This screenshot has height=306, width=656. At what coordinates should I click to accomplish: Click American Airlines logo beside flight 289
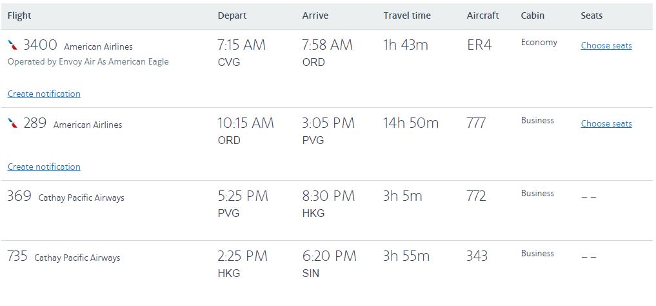(13, 123)
